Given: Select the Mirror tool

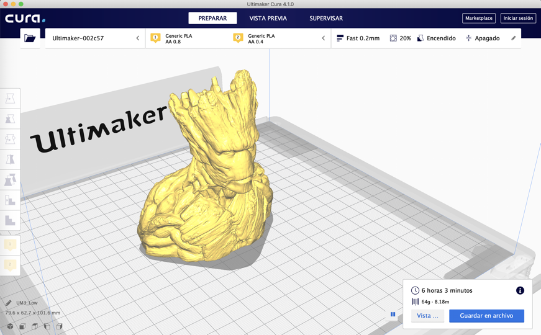Looking at the screenshot, I should click(x=10, y=159).
